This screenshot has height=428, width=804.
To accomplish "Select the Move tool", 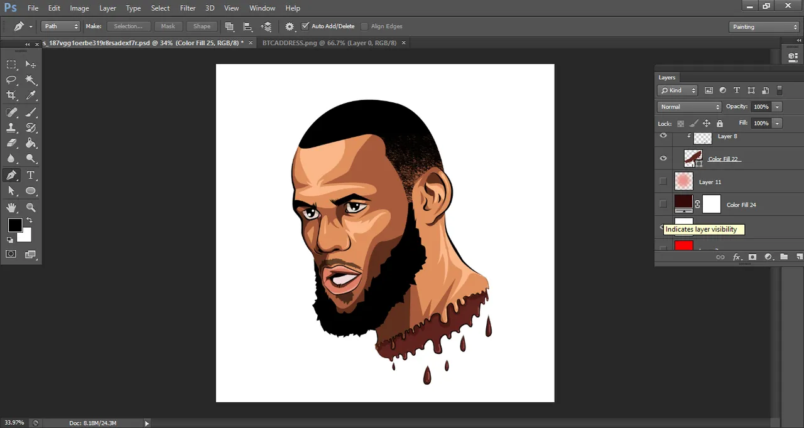I will (x=30, y=65).
